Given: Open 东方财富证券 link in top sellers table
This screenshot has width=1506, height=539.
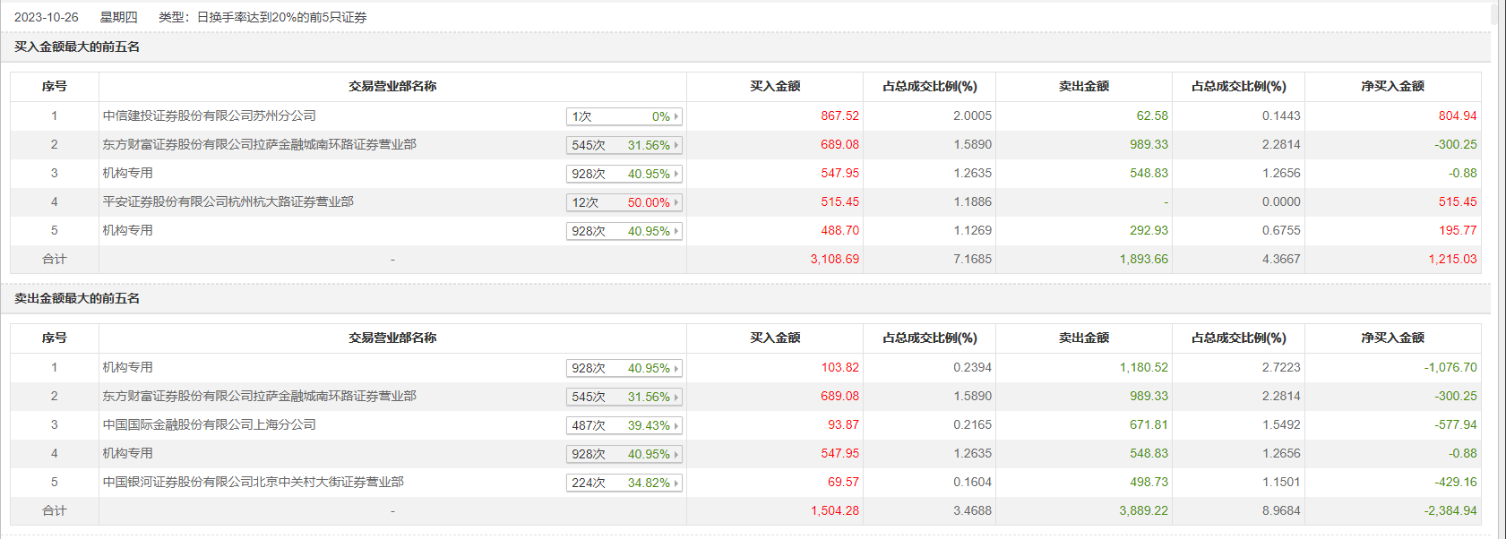Looking at the screenshot, I should pos(259,396).
